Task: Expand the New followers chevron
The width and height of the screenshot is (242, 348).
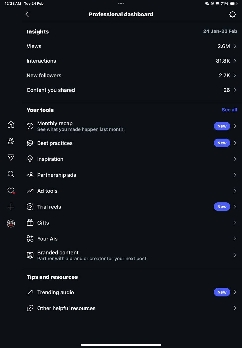Action: pyautogui.click(x=235, y=75)
